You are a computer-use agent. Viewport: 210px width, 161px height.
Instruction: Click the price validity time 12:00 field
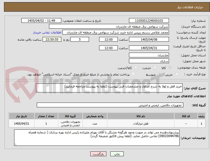click(108, 48)
